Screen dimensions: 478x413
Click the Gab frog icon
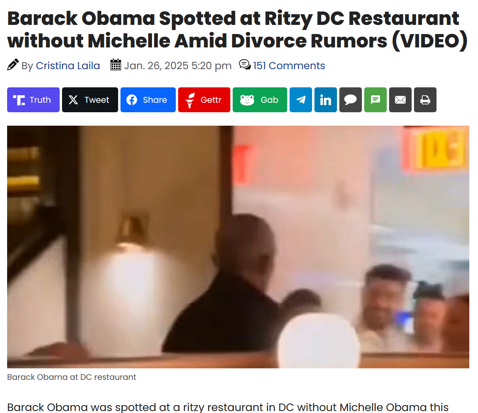[247, 100]
